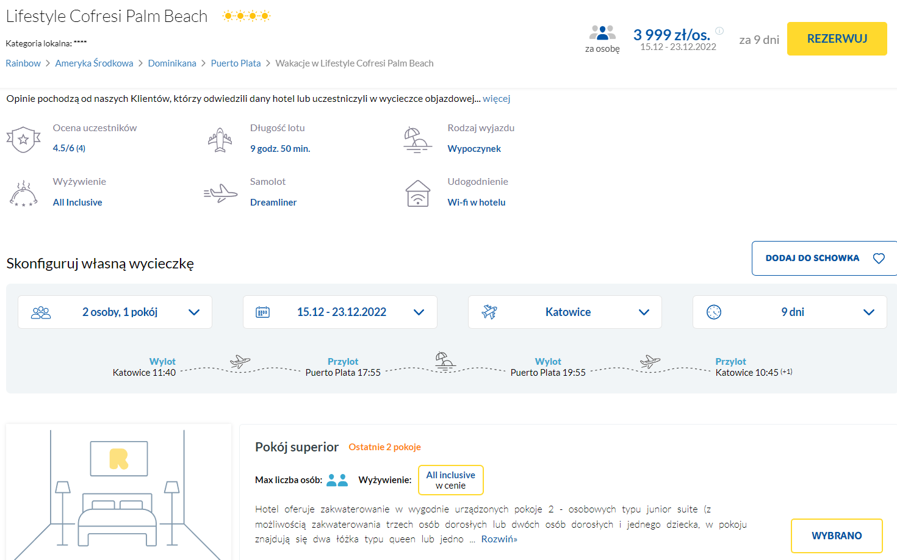Click the heart icon in Dodaj do schowka
This screenshot has width=897, height=560.
pyautogui.click(x=878, y=259)
